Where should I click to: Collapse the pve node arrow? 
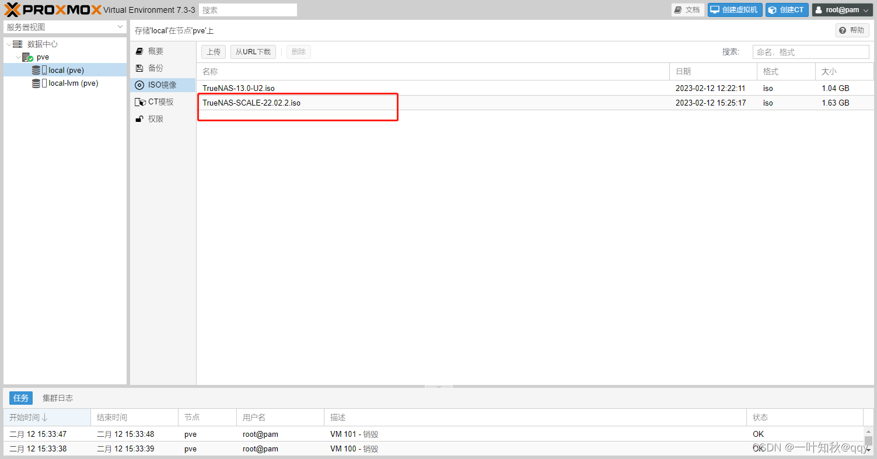(18, 57)
